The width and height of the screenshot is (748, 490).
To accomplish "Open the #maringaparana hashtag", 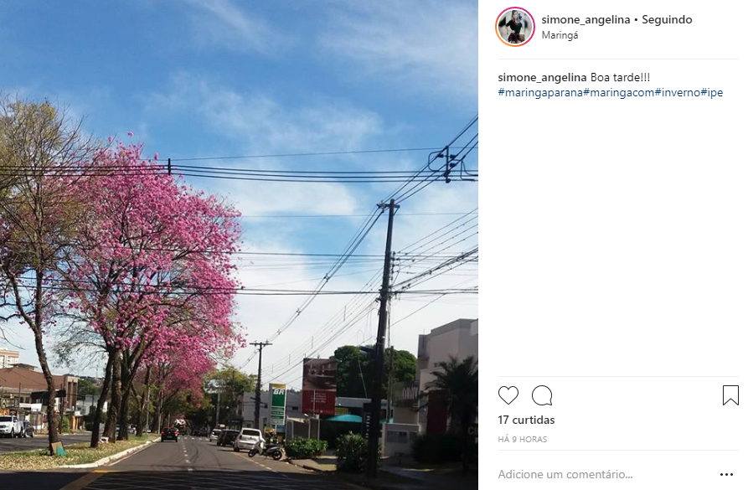I will [x=540, y=93].
